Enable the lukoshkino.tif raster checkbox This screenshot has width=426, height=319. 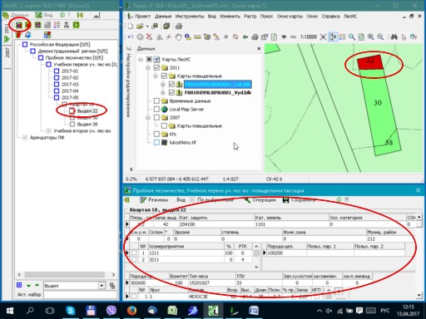pyautogui.click(x=156, y=142)
